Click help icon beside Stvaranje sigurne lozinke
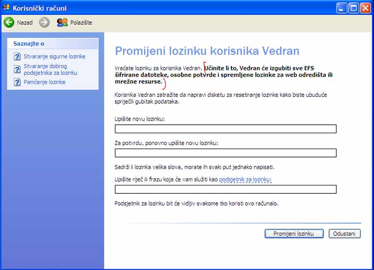This screenshot has height=270, width=374. (17, 57)
